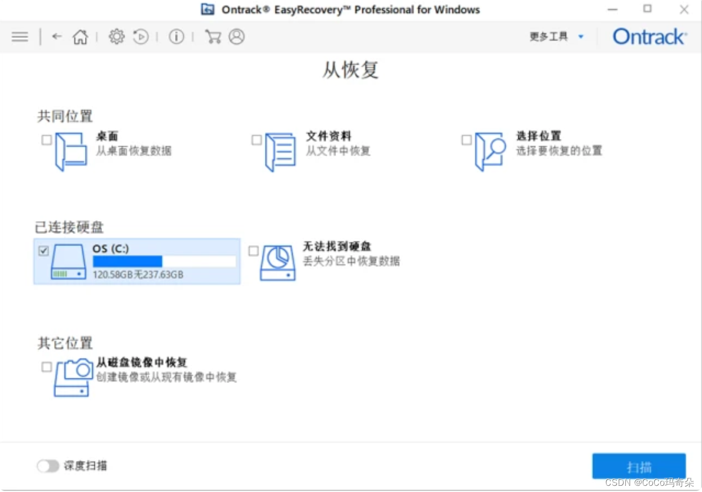Viewport: 702px width, 492px height.
Task: Click the 扫描 scan button
Action: click(639, 467)
